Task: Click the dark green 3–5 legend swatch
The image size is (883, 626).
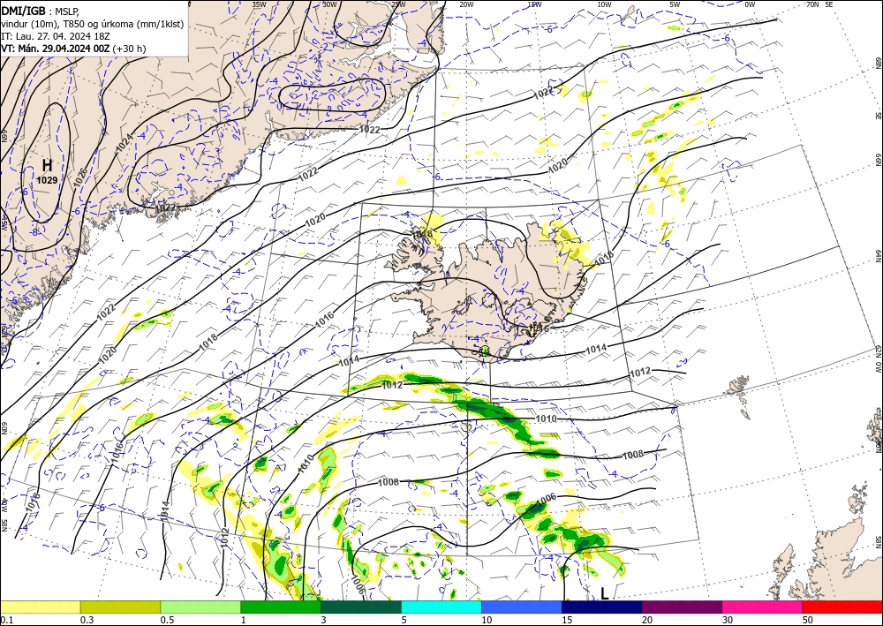Action: click(x=361, y=607)
